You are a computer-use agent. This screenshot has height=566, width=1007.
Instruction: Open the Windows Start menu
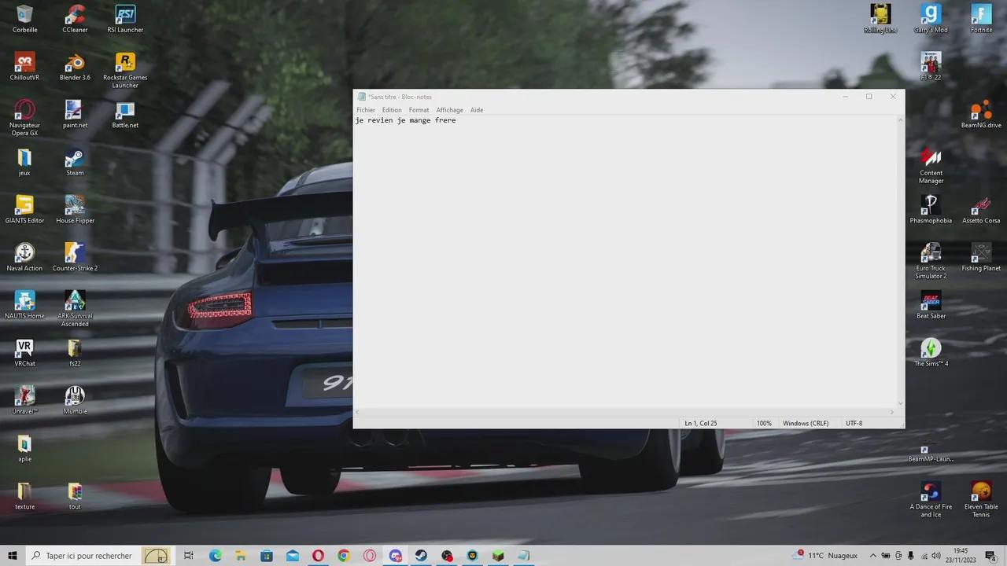(13, 556)
